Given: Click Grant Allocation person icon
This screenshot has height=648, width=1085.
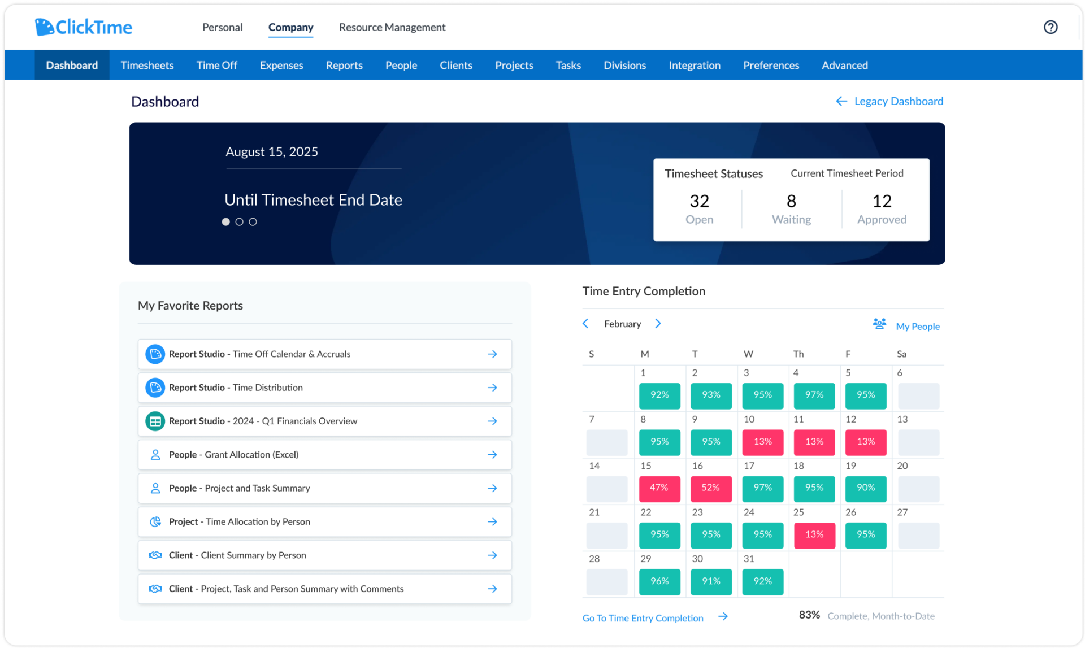Looking at the screenshot, I should pyautogui.click(x=155, y=455).
